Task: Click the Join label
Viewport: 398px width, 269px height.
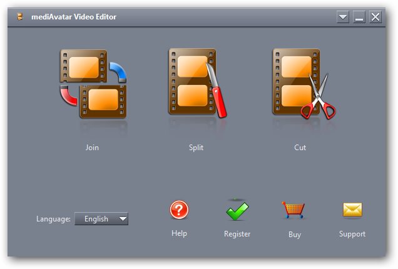Action: pyautogui.click(x=92, y=148)
